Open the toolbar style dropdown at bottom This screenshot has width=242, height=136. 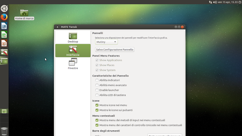point(165,135)
